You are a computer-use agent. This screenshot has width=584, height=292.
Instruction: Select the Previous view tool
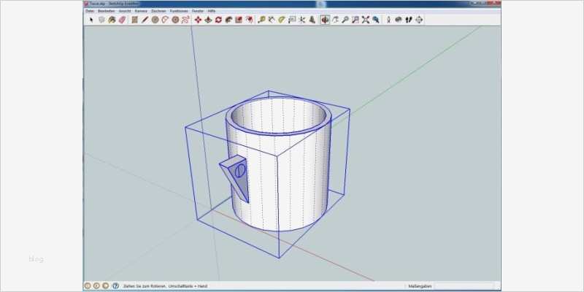coord(375,20)
